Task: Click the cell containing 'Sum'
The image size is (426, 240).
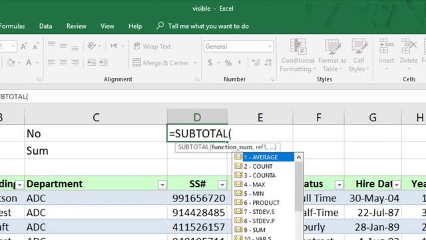Action: (x=96, y=151)
